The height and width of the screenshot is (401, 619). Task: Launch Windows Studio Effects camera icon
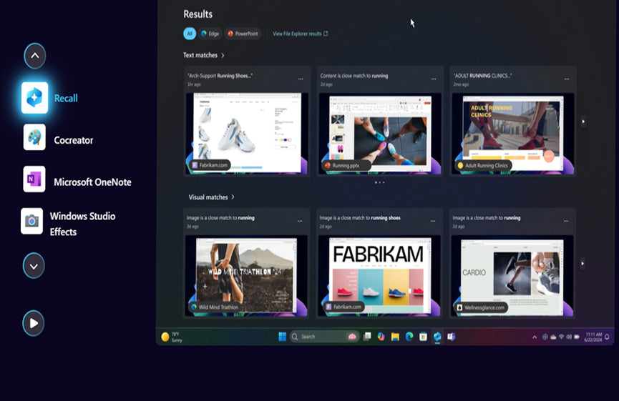(x=31, y=222)
